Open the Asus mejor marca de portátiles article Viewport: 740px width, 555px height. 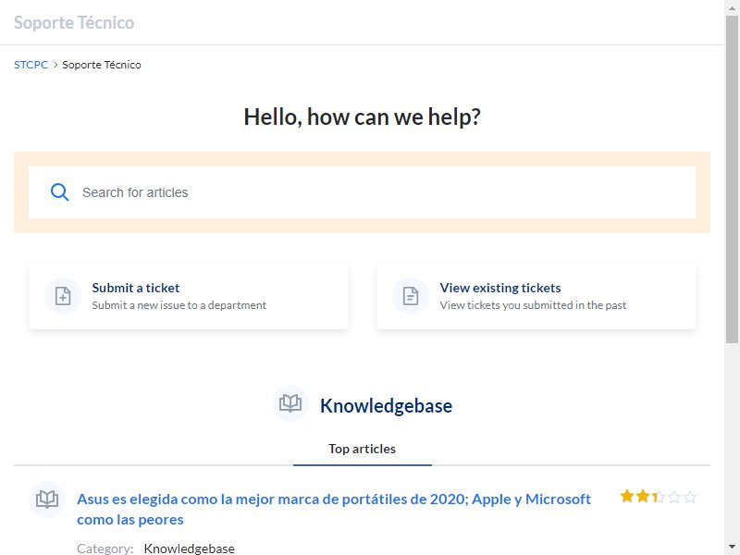334,510
